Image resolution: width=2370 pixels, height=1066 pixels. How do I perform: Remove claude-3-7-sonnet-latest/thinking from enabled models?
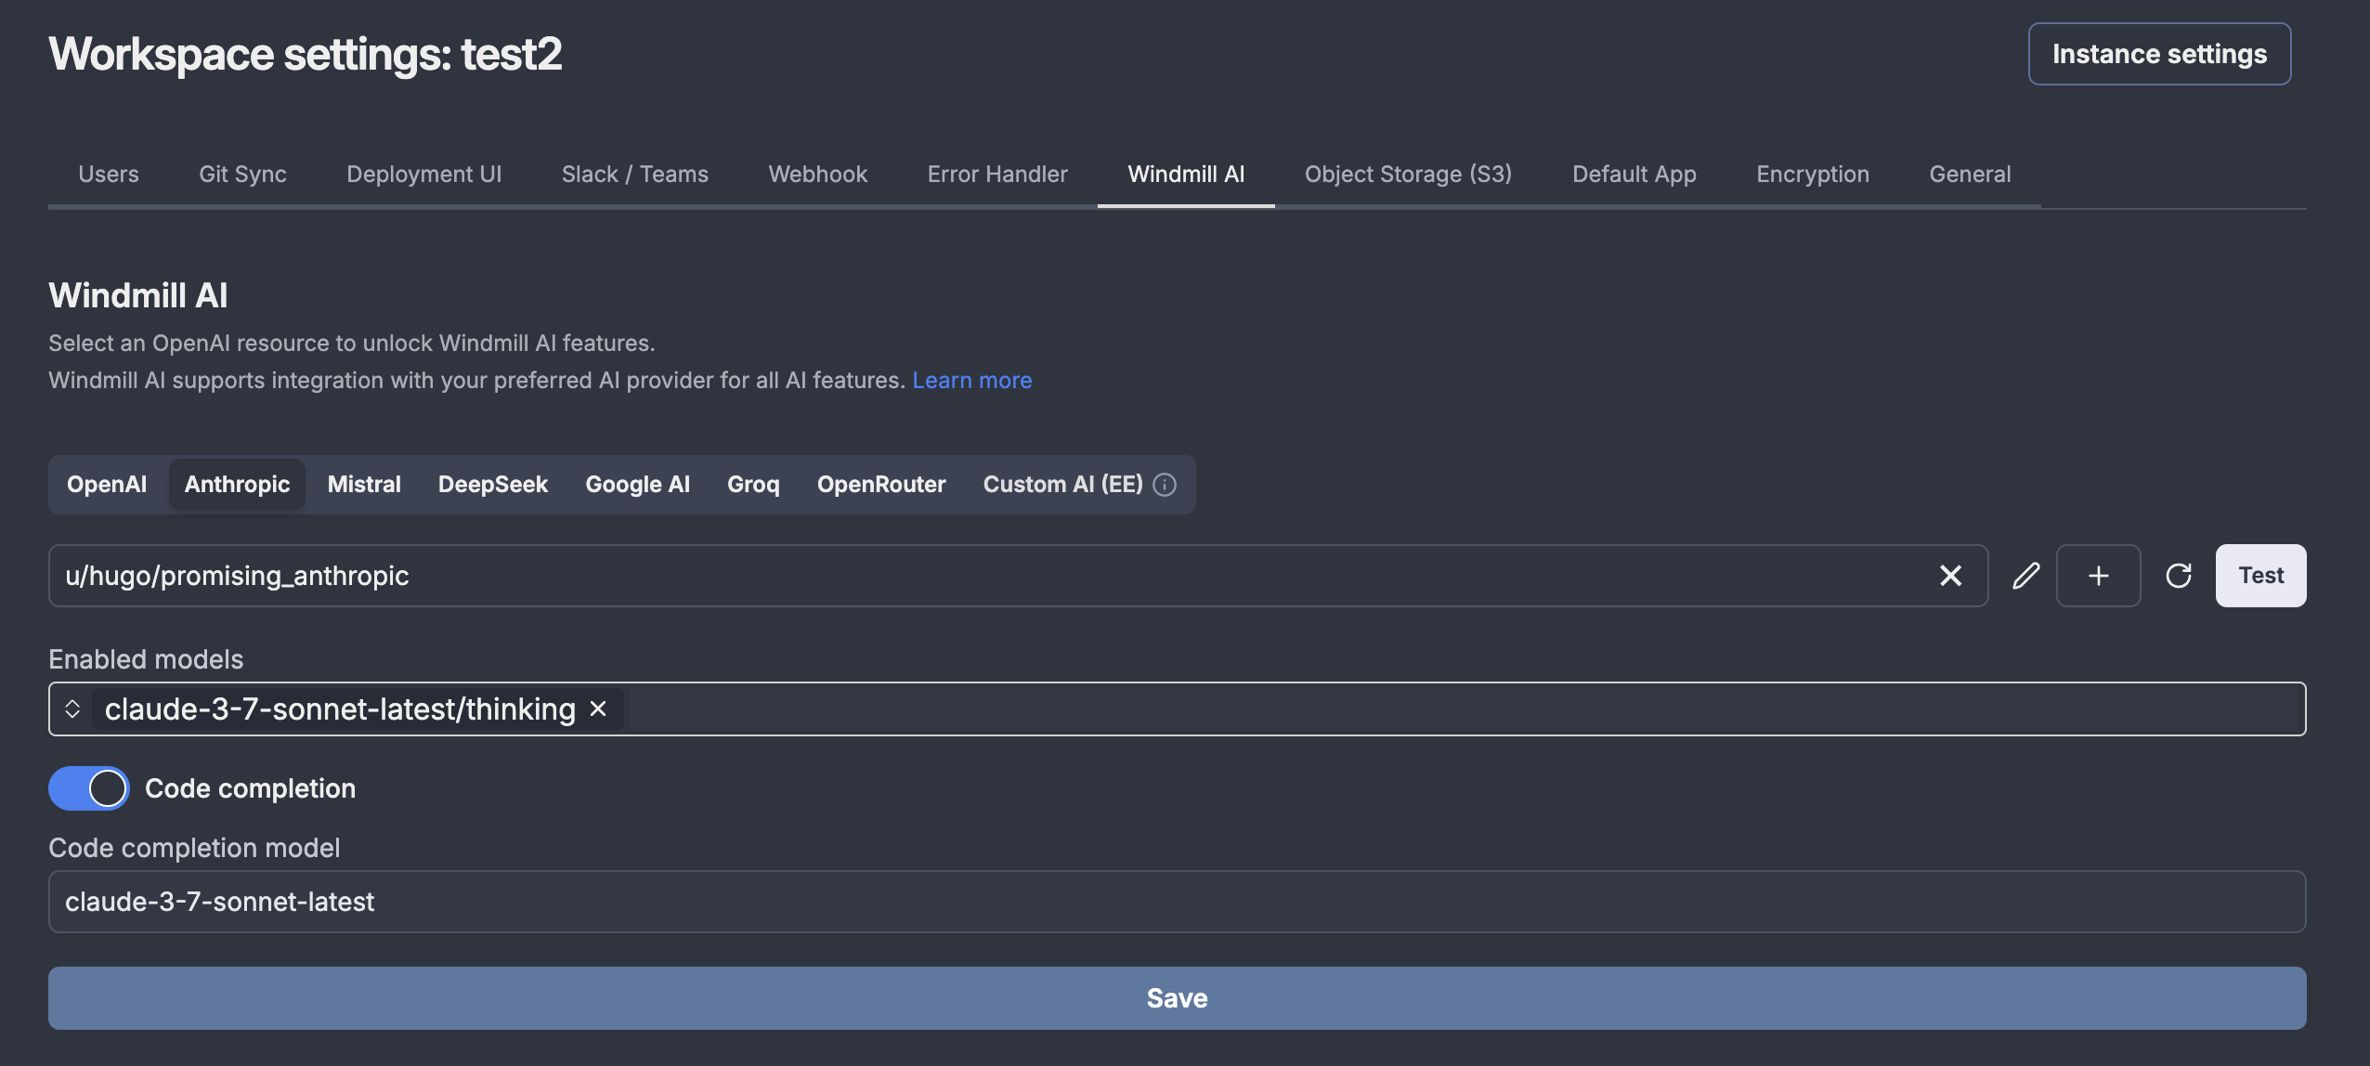point(598,708)
